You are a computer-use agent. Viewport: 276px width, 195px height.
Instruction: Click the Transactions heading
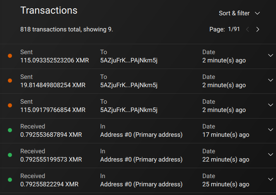point(49,10)
